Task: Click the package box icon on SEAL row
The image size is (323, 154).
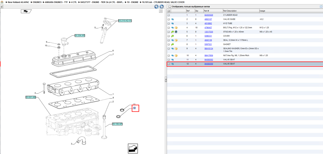Action: tap(176, 40)
